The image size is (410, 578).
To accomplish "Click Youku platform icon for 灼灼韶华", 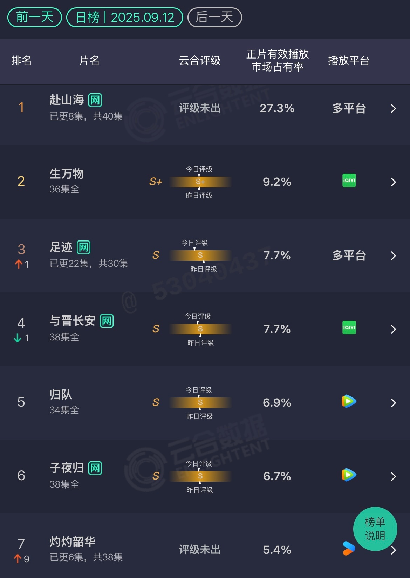I will (x=349, y=549).
